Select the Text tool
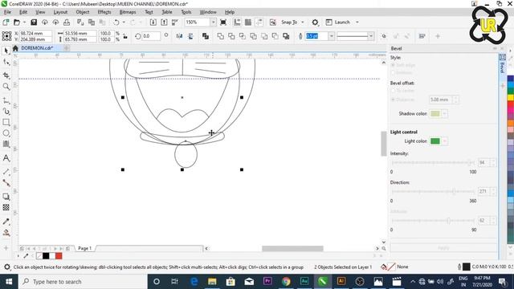Screen dimensions: 514x289 pyautogui.click(x=6, y=158)
